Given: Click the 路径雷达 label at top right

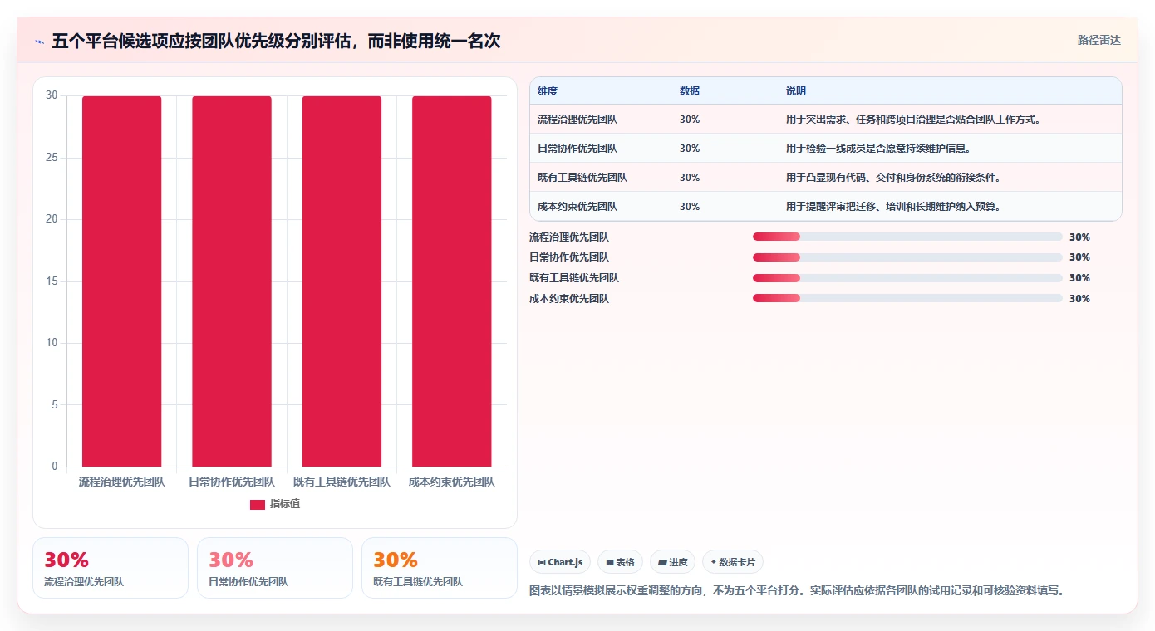Looking at the screenshot, I should (x=1098, y=40).
